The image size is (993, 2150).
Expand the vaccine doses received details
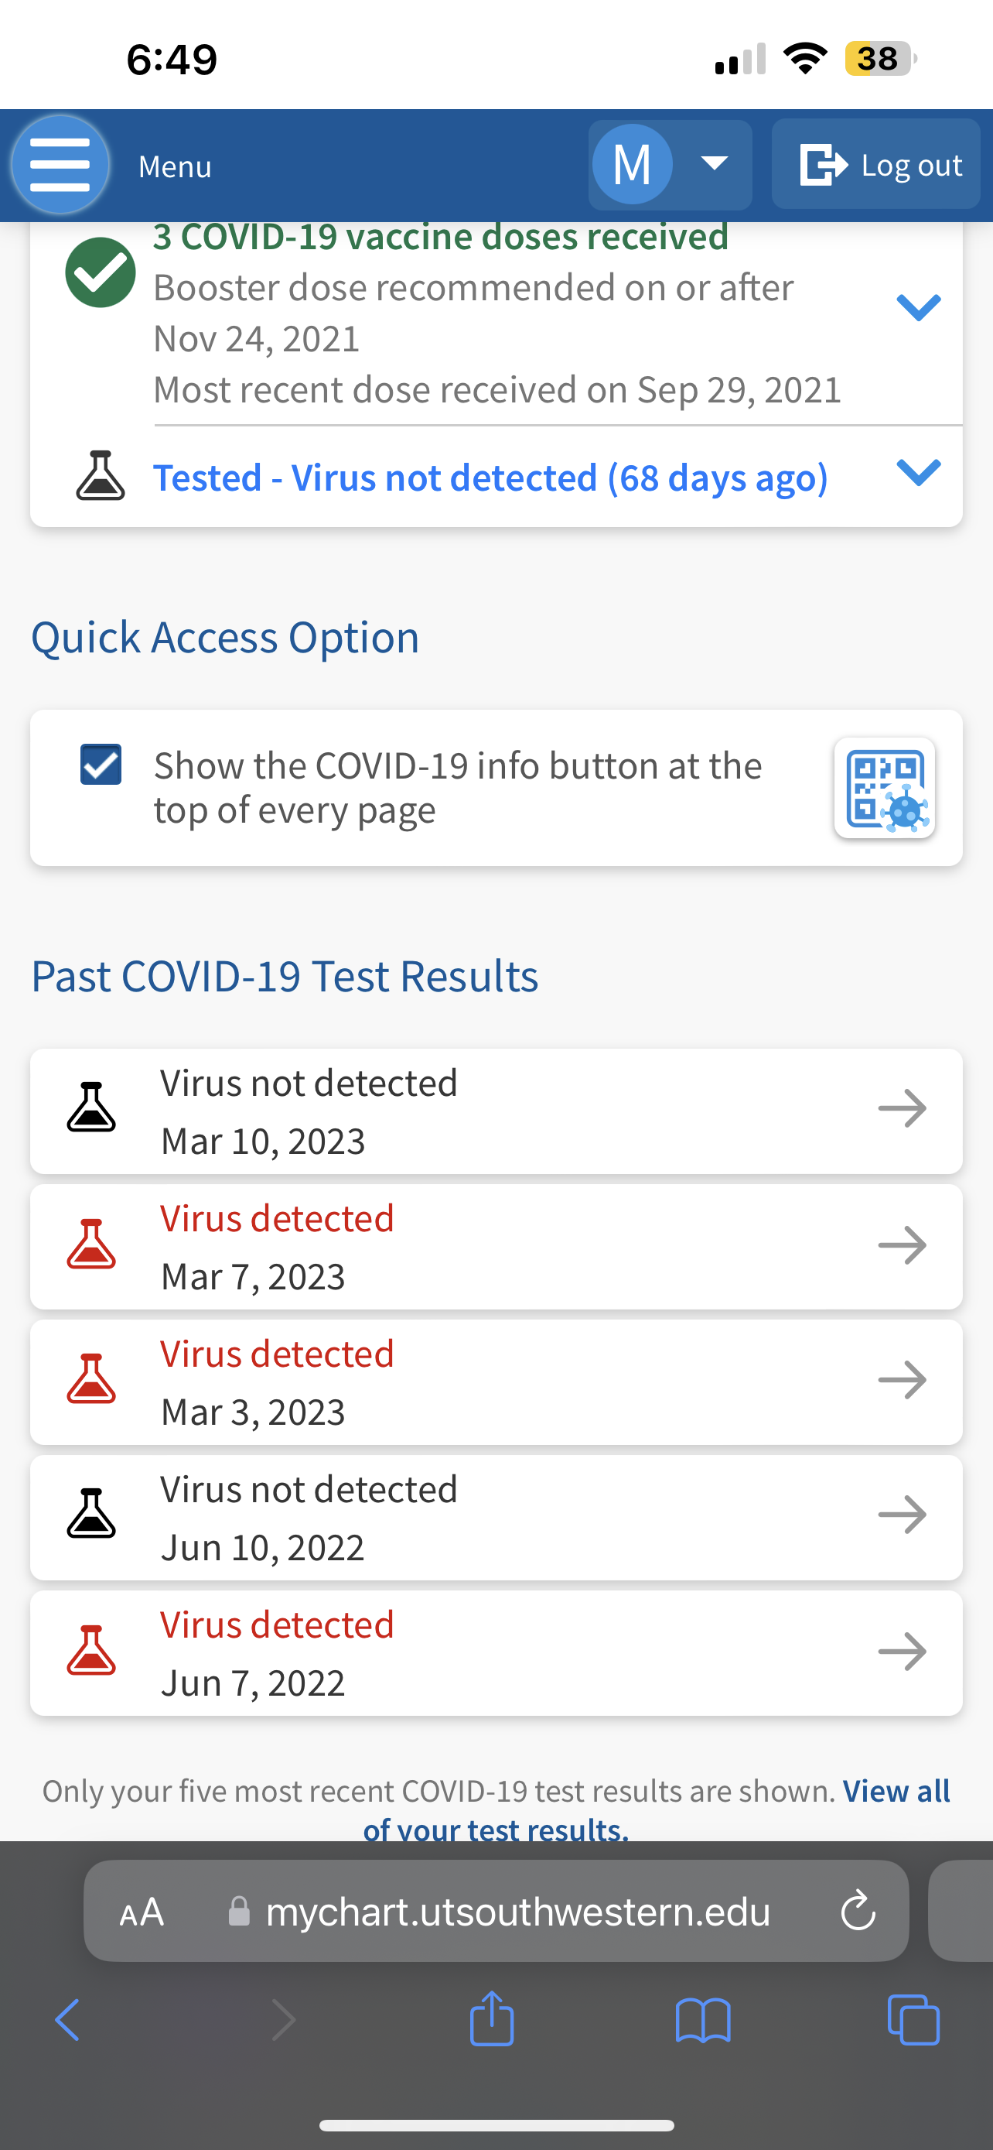coord(918,307)
